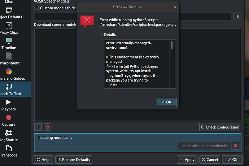Click the settings window OK button
The height and width of the screenshot is (166, 249).
click(x=232, y=160)
